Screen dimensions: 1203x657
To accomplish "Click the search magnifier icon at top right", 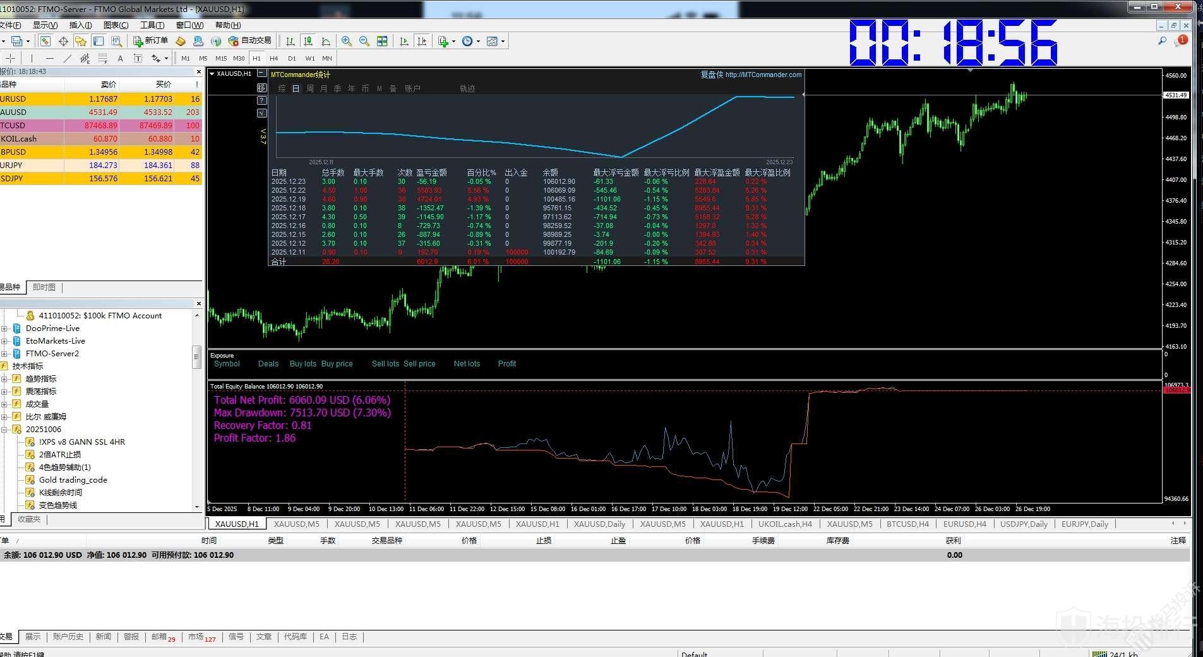I will click(x=1162, y=41).
